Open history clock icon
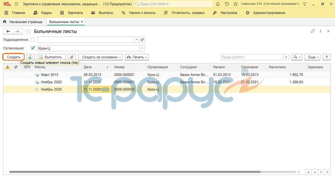This screenshot has width=335, height=178. click(227, 4)
